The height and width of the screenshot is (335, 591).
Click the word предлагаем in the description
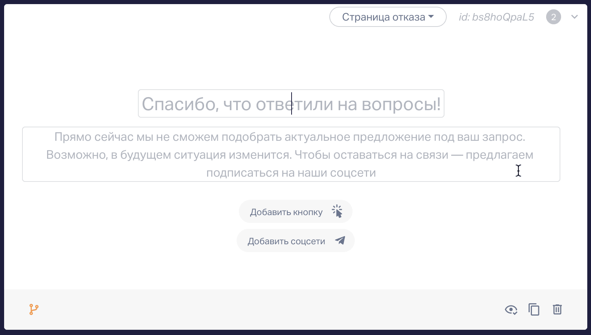click(499, 155)
